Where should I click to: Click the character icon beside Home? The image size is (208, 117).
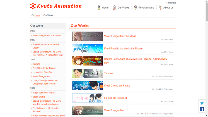coord(99,8)
